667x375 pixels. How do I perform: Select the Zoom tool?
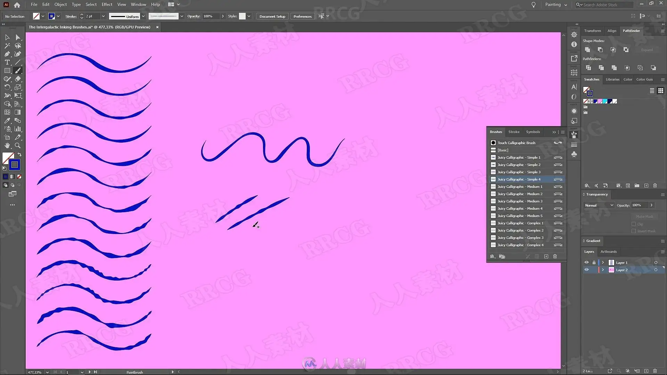click(18, 145)
